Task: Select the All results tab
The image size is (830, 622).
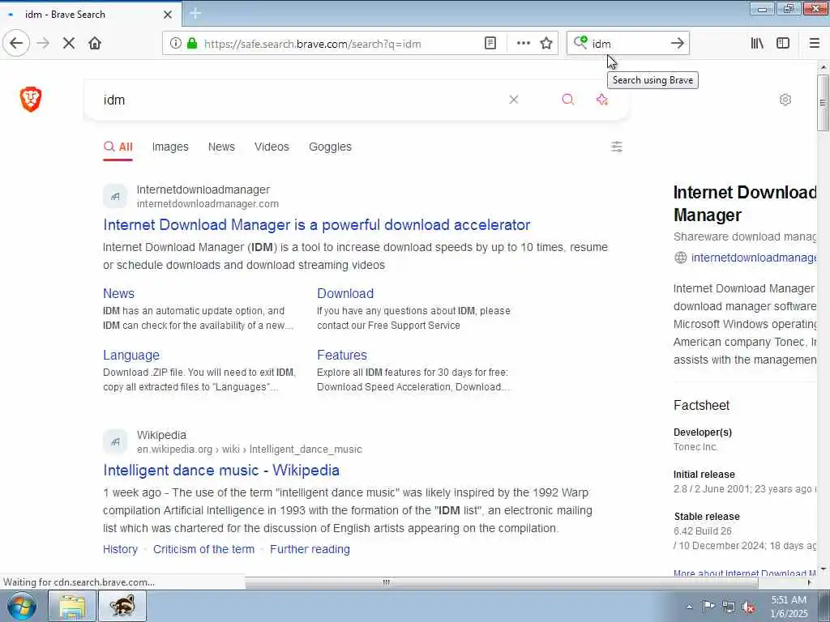Action: 118,147
